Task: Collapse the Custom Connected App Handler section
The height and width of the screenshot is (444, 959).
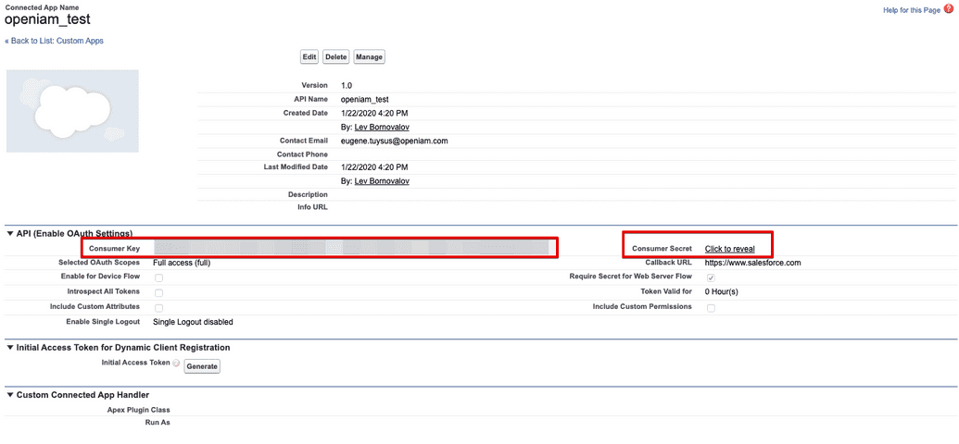Action: pos(10,396)
